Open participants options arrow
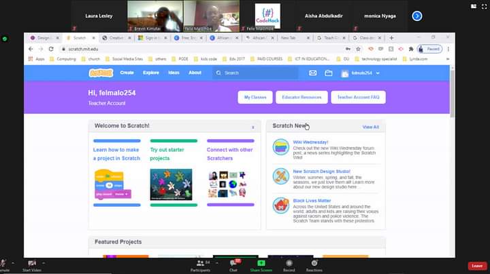The width and height of the screenshot is (490, 274). click(x=216, y=263)
